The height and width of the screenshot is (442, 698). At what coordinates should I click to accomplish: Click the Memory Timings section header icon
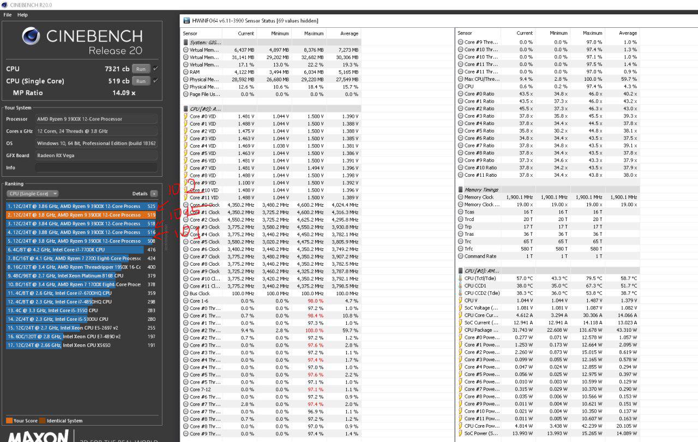tap(461, 190)
